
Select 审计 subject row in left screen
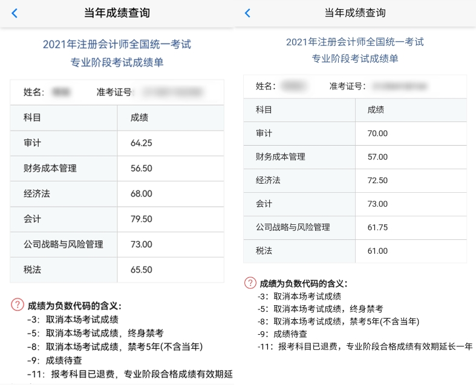coord(117,143)
